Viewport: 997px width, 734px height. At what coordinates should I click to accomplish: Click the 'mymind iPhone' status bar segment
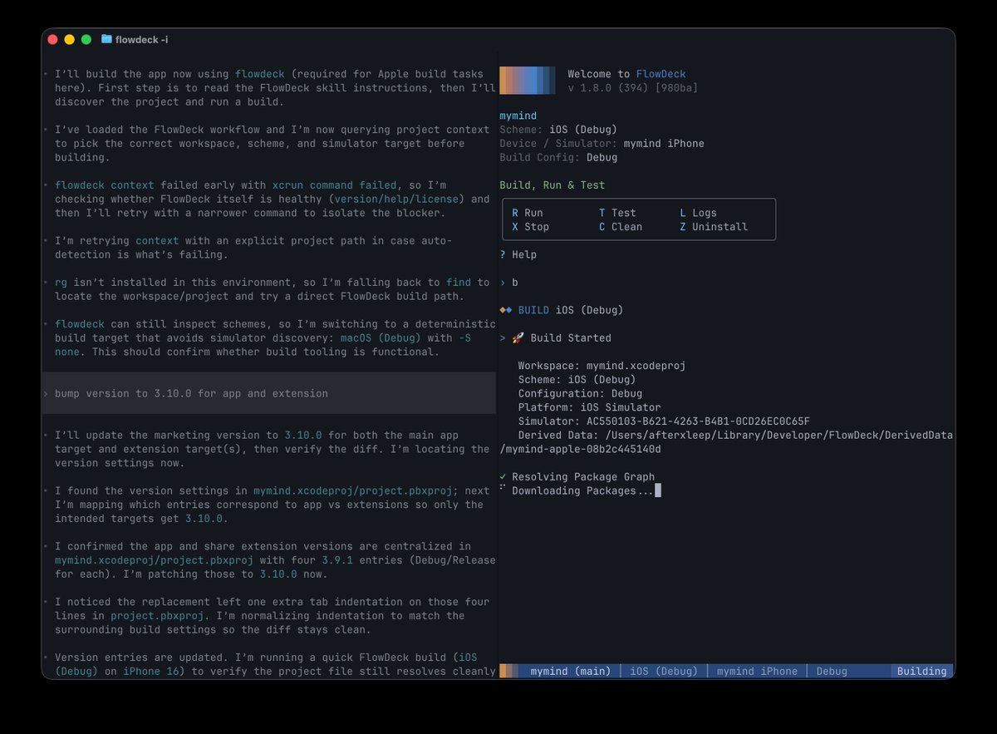pos(757,672)
